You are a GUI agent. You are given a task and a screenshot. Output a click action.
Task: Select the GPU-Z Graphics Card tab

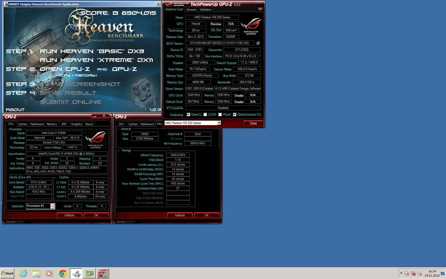tap(174, 9)
